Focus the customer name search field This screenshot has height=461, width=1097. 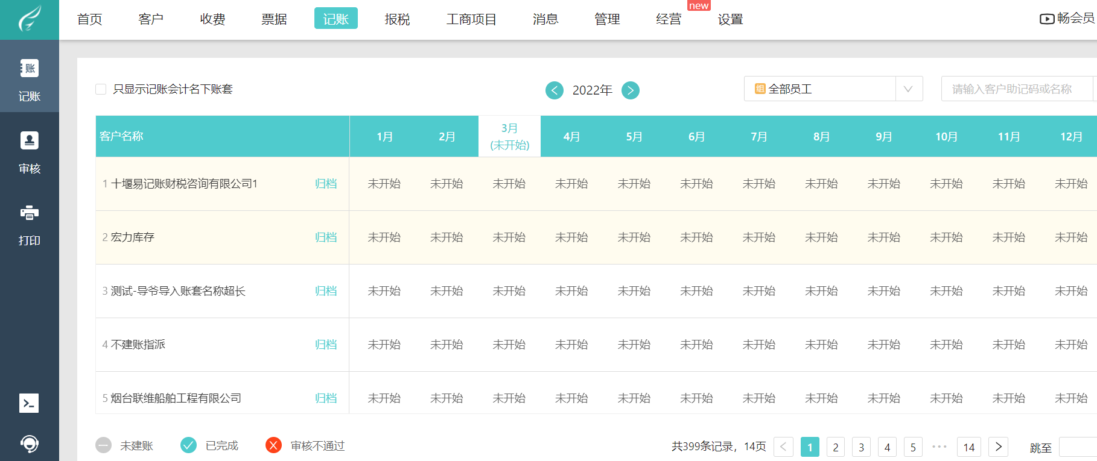[x=1017, y=89]
